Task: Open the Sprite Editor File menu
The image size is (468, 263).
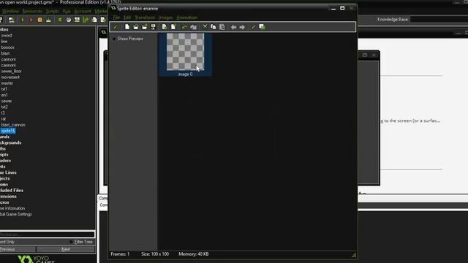Action: pos(116,18)
